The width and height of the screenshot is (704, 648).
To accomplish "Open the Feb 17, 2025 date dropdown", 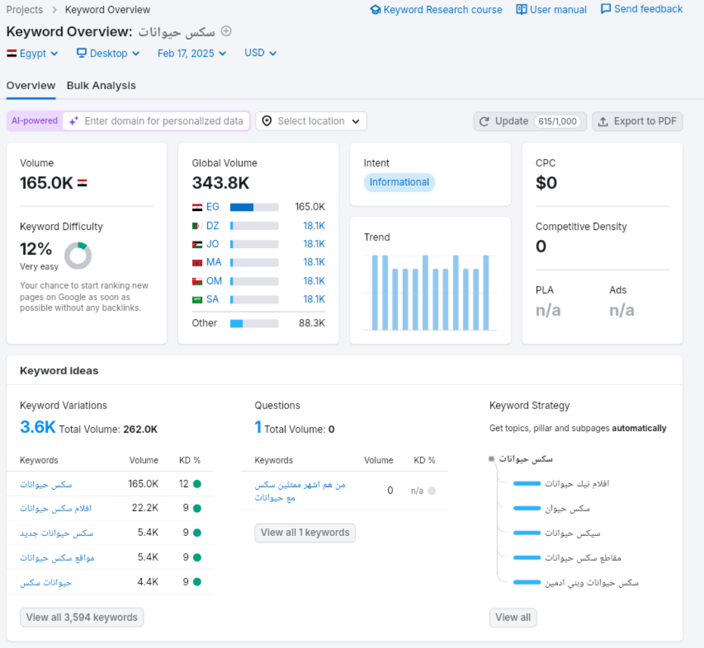I will [x=192, y=53].
